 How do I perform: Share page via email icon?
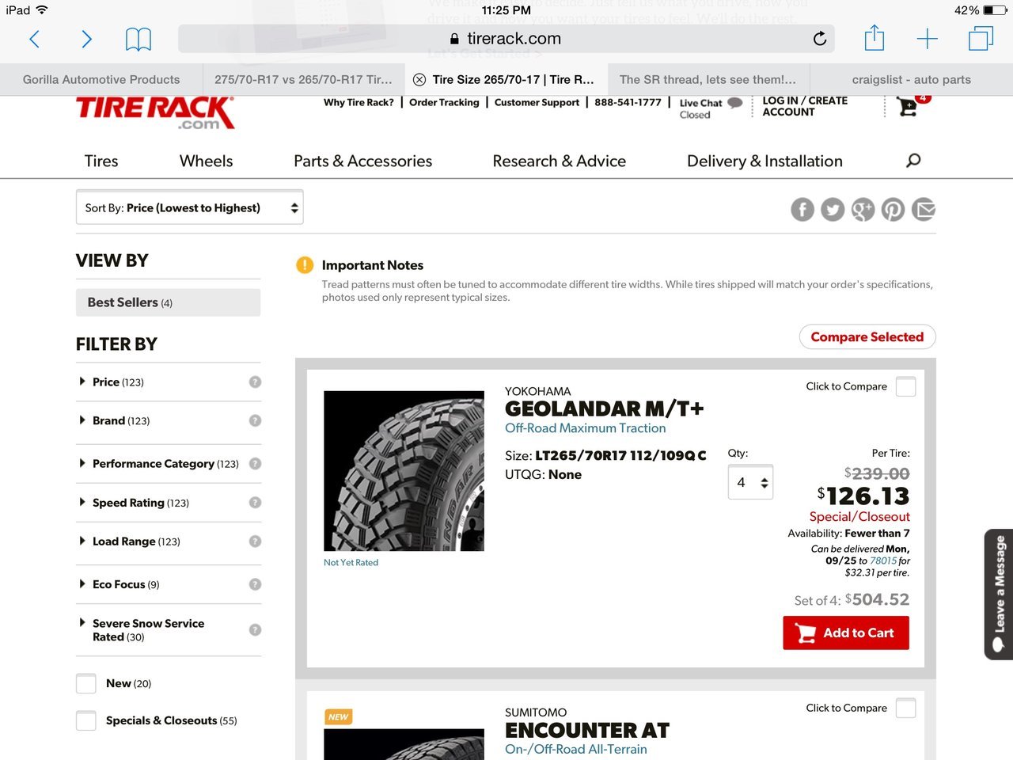(x=924, y=210)
